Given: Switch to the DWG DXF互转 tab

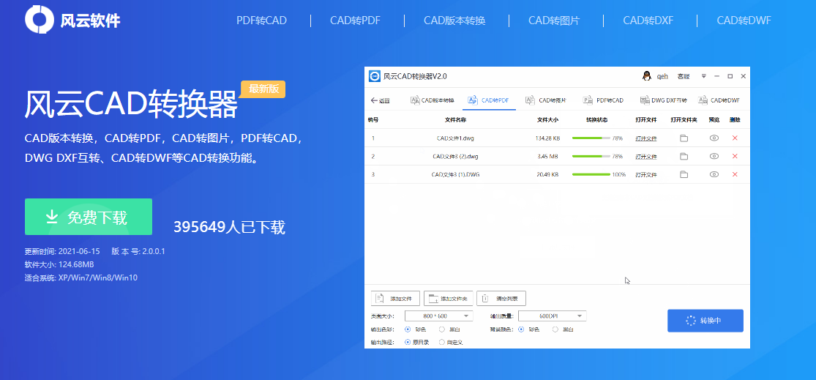Looking at the screenshot, I should coord(663,100).
